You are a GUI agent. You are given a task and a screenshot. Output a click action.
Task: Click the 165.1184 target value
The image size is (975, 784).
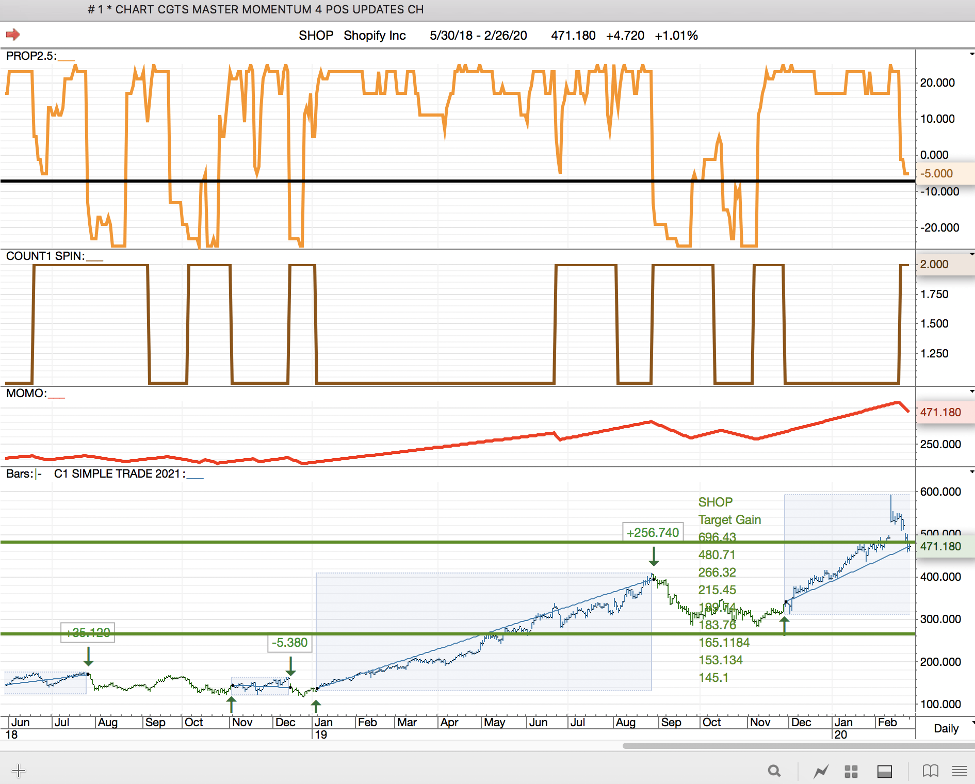pos(724,642)
